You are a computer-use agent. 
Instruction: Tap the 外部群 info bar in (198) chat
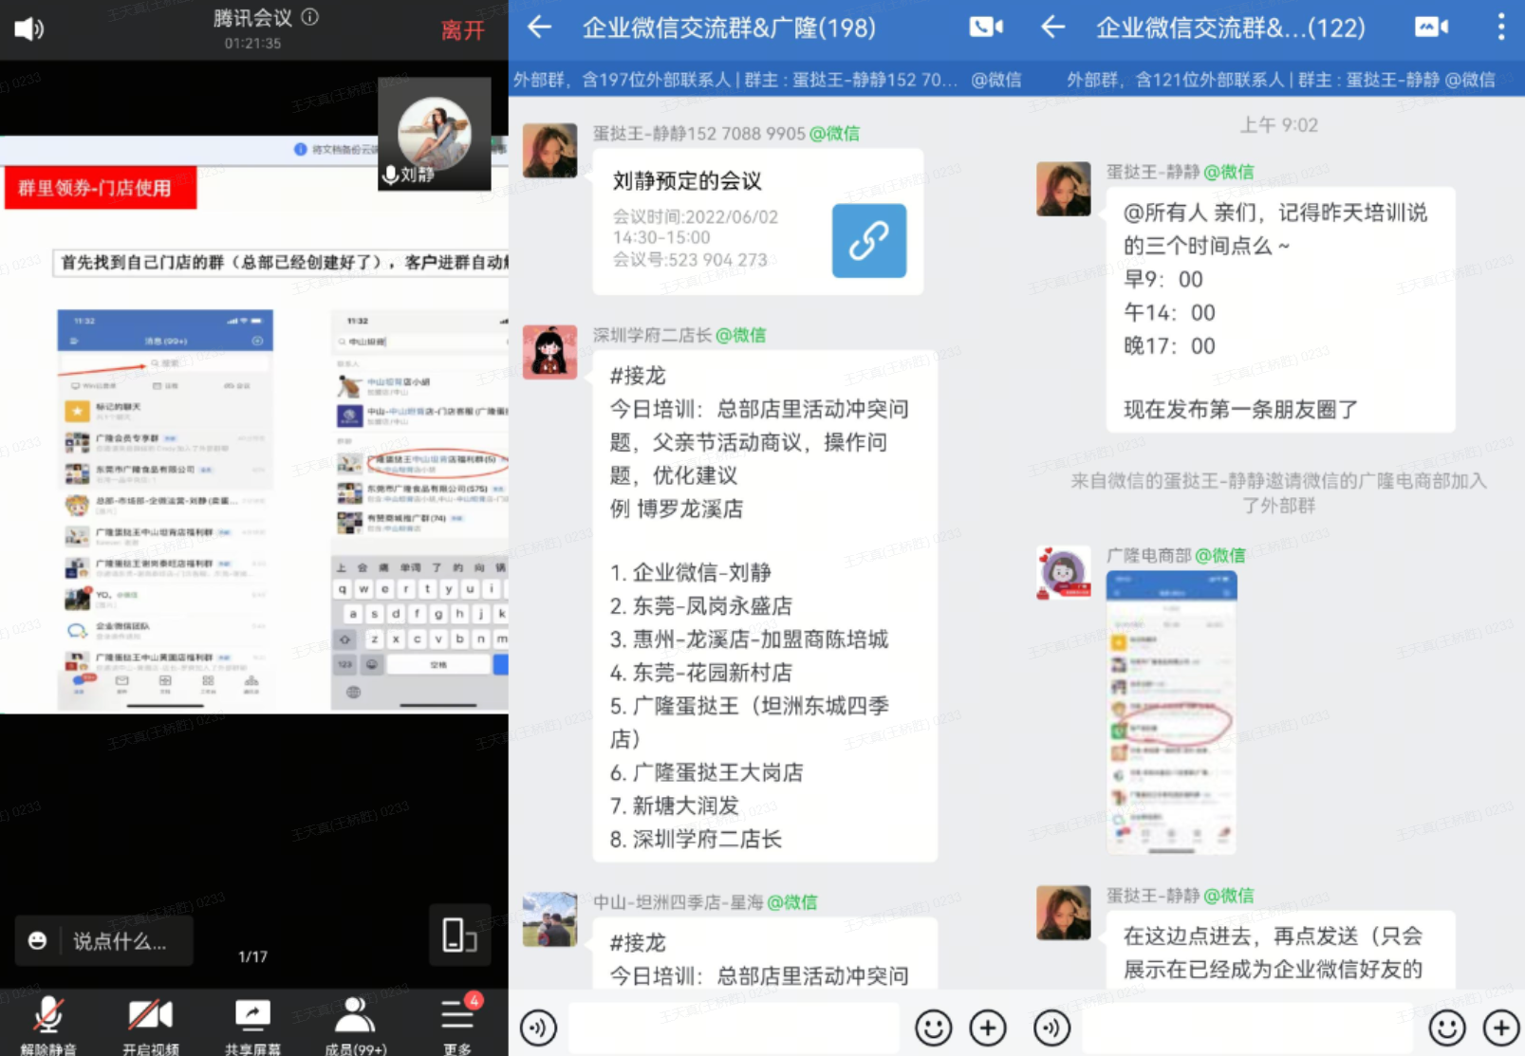pyautogui.click(x=767, y=80)
